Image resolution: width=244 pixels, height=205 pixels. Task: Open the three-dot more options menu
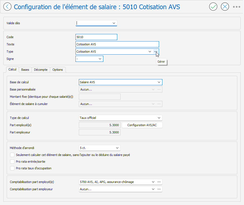coord(236,7)
